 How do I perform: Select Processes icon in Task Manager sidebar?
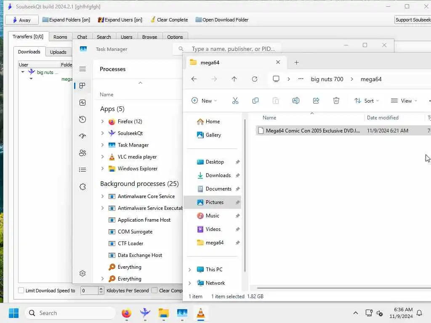[82, 86]
